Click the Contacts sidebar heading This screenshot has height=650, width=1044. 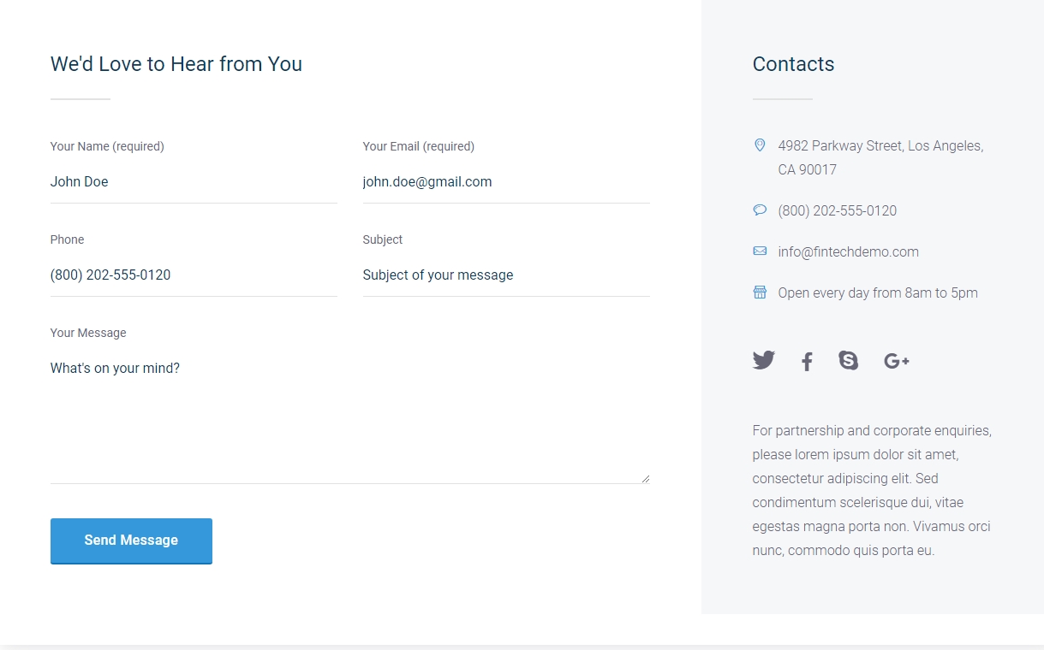click(x=793, y=64)
